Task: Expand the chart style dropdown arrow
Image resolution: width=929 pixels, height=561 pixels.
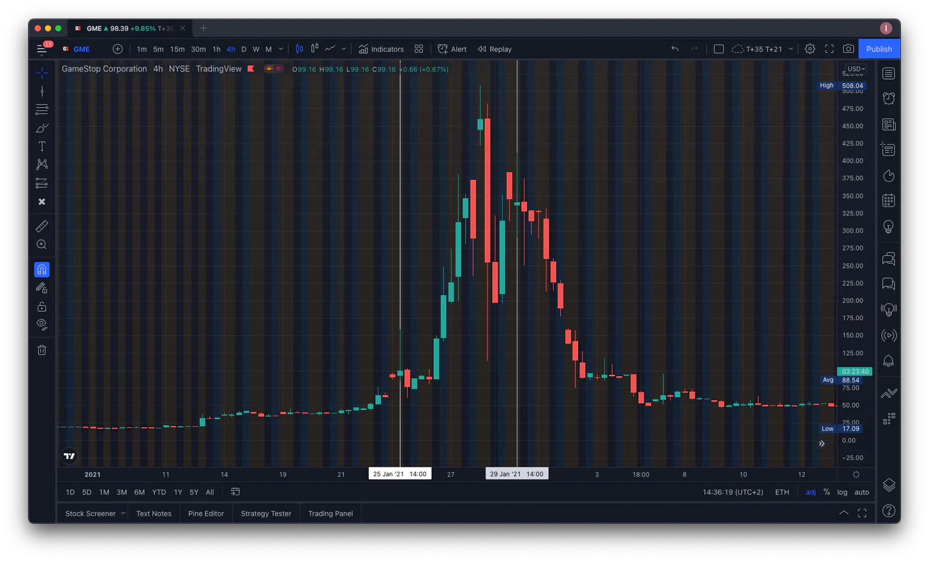Action: (343, 49)
